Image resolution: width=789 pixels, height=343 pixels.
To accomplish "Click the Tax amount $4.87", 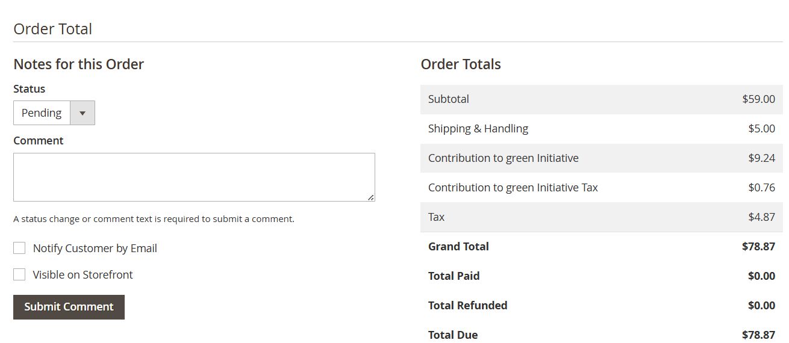I will (x=761, y=217).
